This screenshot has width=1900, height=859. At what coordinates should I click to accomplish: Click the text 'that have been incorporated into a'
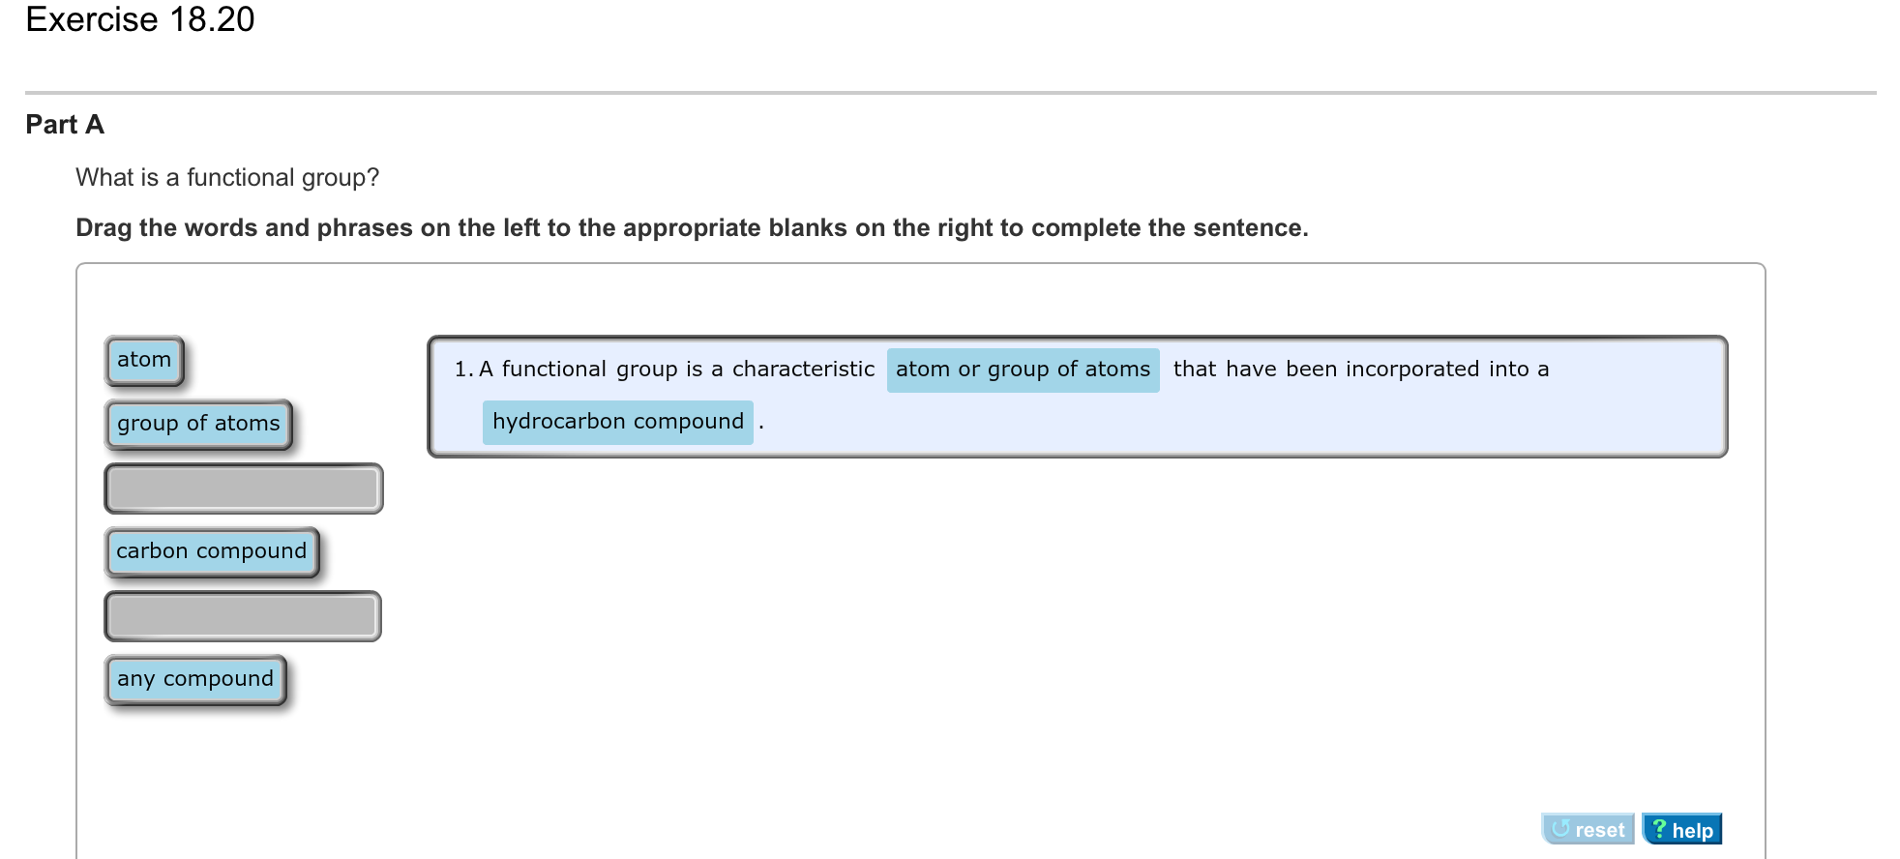[1361, 370]
